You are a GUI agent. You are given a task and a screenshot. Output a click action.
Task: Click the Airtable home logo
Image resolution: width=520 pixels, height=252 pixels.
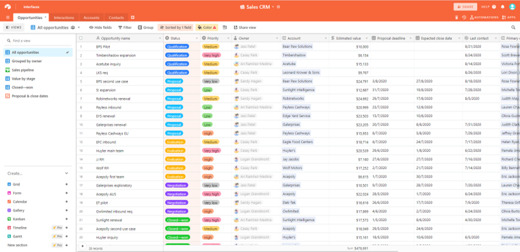coord(8,7)
